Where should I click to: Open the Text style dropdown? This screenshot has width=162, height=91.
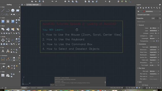[x=155, y=47]
